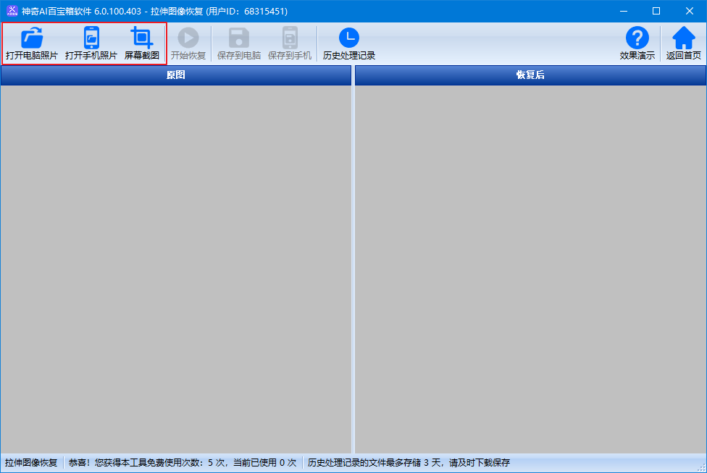Click the app logo icon in title bar
This screenshot has height=473, width=707.
pos(12,11)
